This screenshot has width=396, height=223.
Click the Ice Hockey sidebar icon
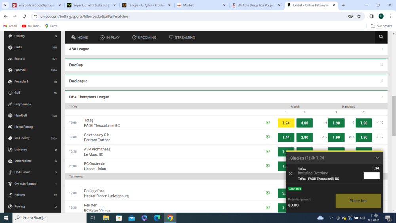[10, 138]
